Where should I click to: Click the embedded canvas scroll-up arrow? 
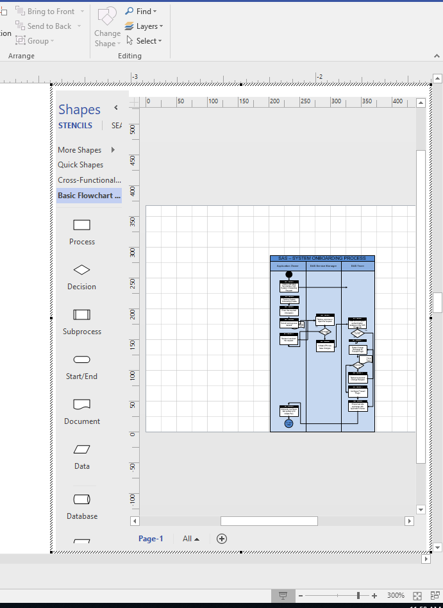click(421, 103)
